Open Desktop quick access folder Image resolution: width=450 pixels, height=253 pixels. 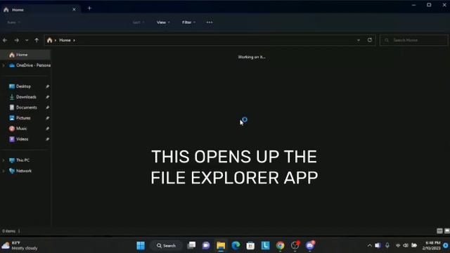click(x=23, y=86)
